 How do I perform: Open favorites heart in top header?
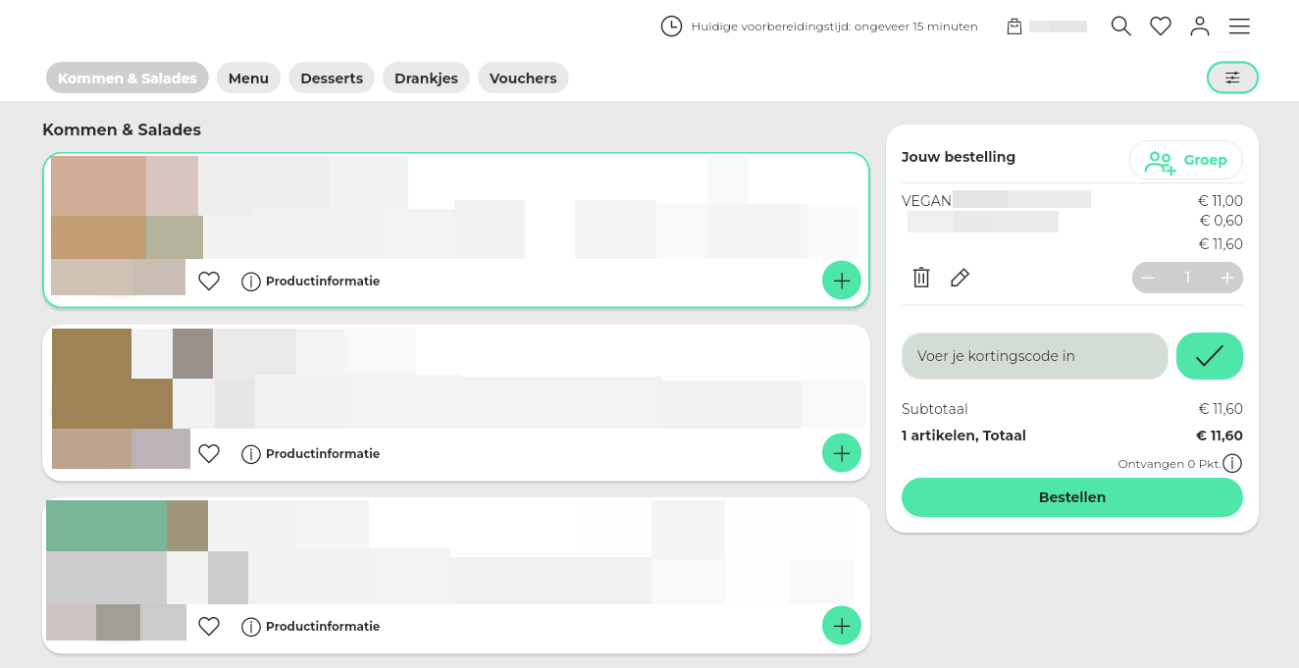tap(1160, 26)
